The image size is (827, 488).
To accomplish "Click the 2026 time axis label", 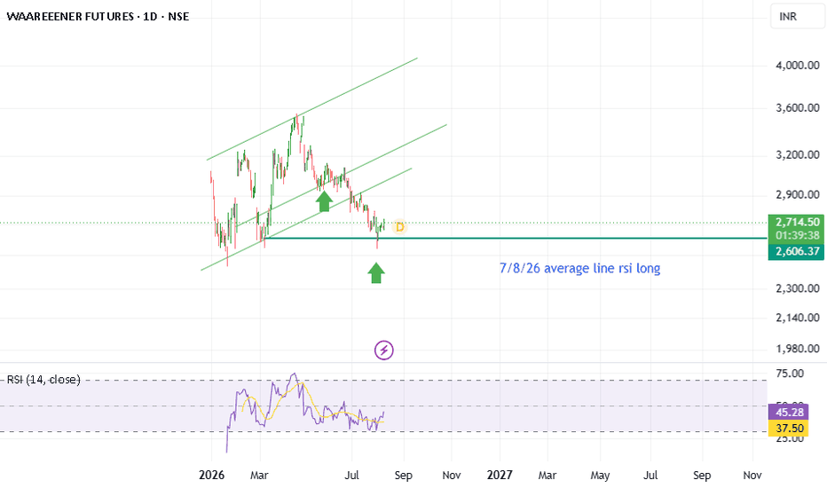I will 211,476.
